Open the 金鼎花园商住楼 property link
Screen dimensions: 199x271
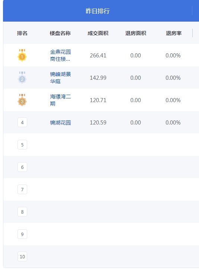(60, 55)
